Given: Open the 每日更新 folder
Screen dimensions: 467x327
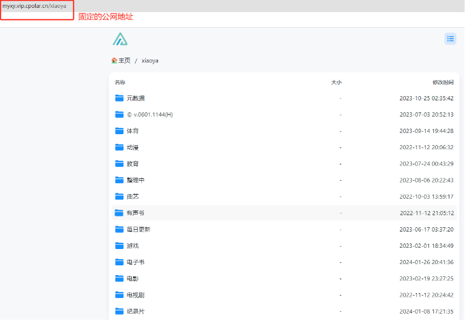Looking at the screenshot, I should 138,229.
